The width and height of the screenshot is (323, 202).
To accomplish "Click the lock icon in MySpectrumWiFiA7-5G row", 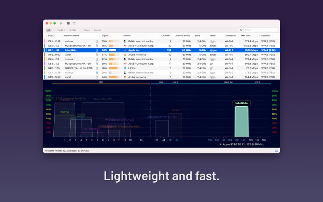I will 97,46.
